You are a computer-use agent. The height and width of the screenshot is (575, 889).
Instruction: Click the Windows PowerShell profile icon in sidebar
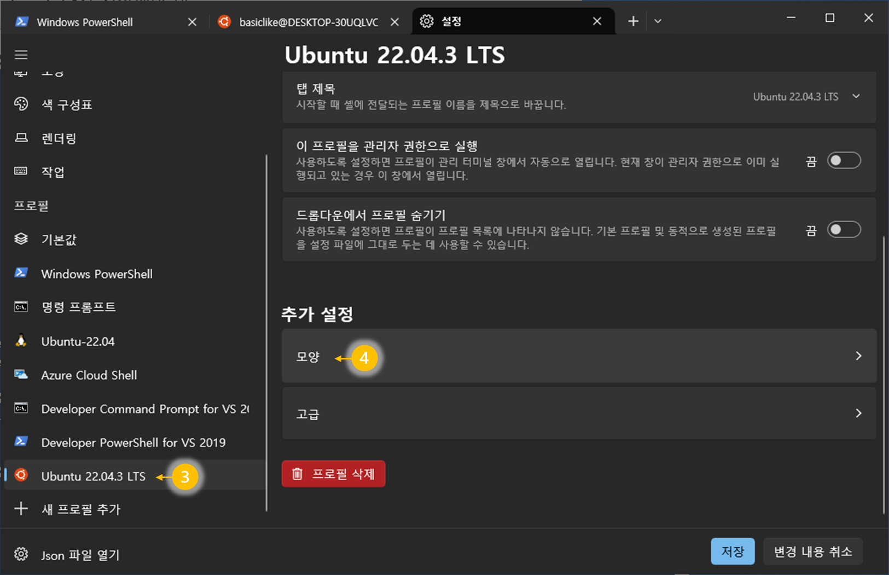21,273
